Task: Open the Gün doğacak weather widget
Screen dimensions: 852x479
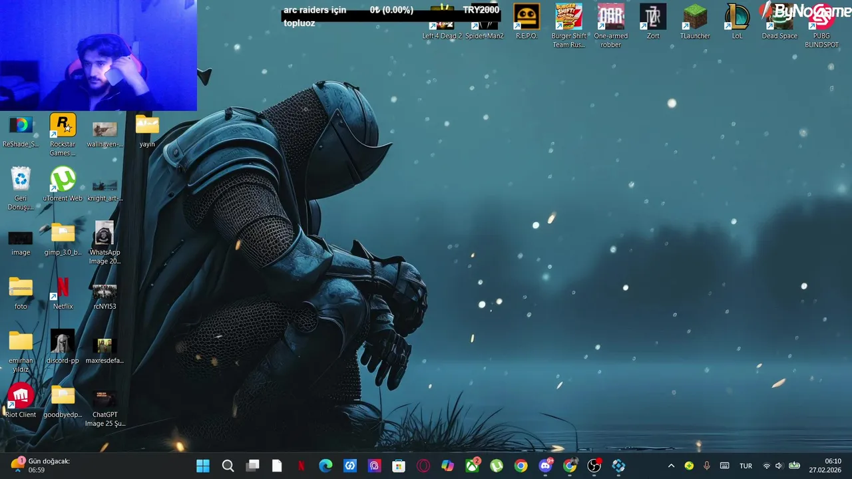Action: point(40,466)
